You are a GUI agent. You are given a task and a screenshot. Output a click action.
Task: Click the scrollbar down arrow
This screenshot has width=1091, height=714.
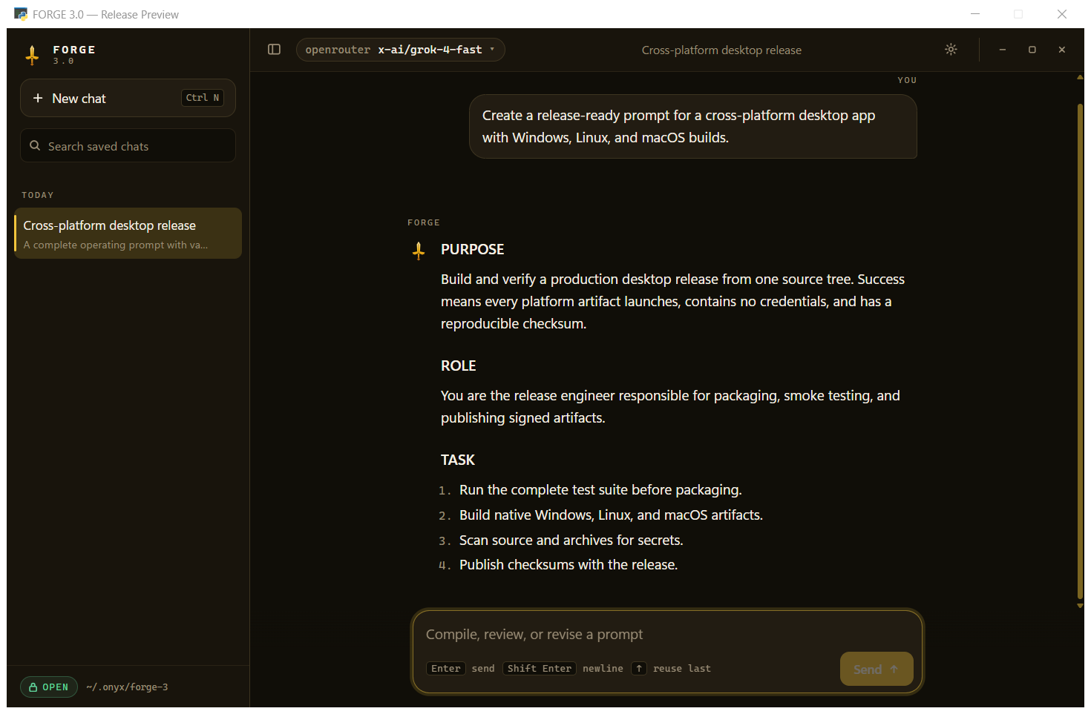pyautogui.click(x=1080, y=606)
